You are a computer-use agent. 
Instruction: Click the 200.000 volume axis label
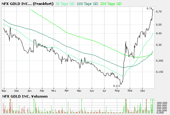tap(162, 108)
